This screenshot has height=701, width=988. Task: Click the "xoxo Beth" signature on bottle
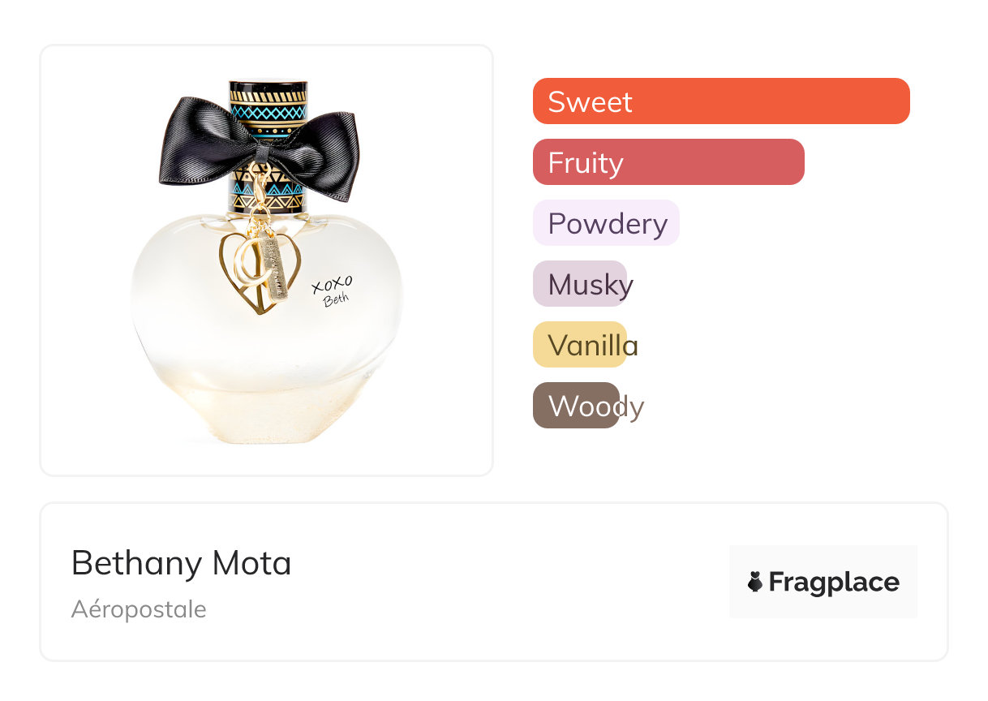pyautogui.click(x=332, y=290)
